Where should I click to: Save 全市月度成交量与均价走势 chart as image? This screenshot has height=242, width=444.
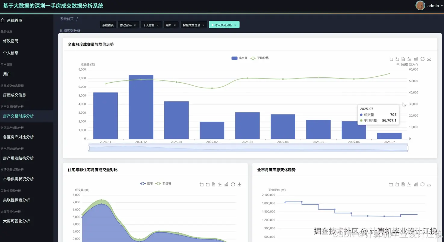click(429, 59)
